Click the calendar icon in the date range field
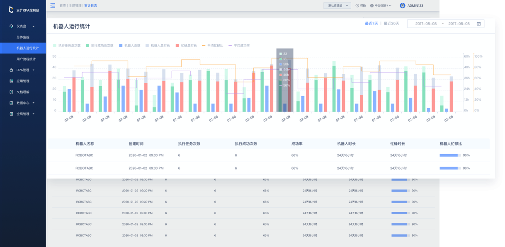The width and height of the screenshot is (505, 247). tap(478, 24)
